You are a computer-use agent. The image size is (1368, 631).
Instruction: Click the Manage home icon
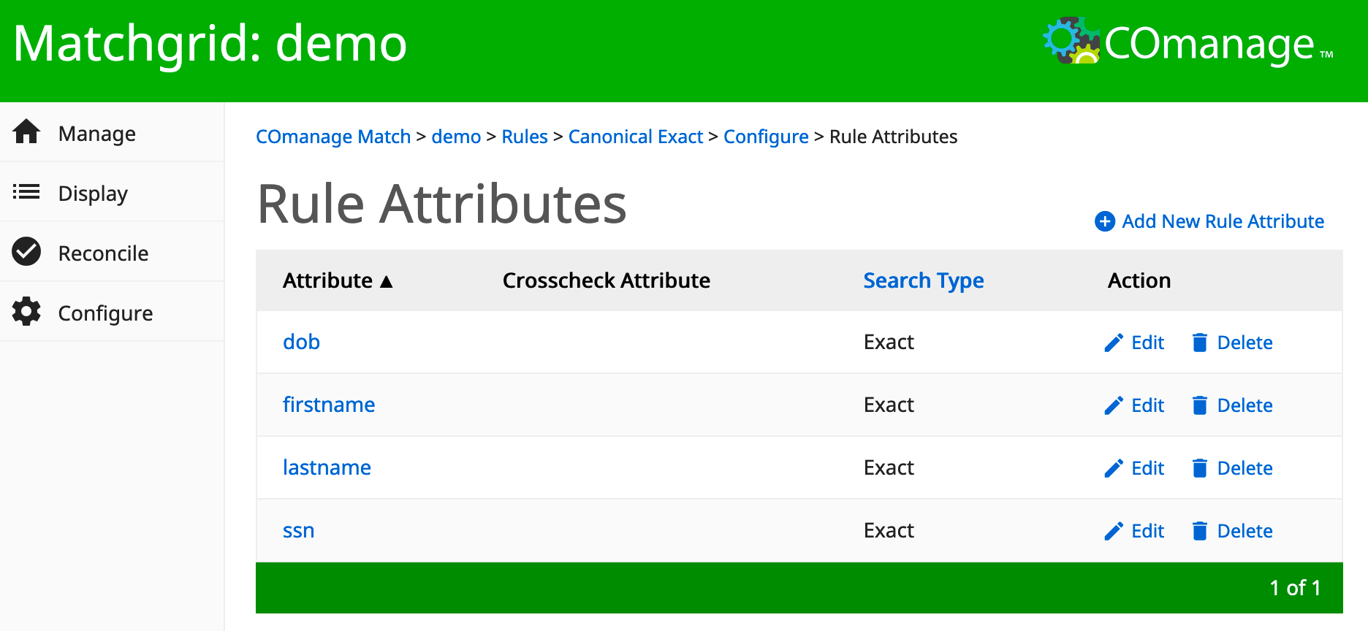click(26, 132)
